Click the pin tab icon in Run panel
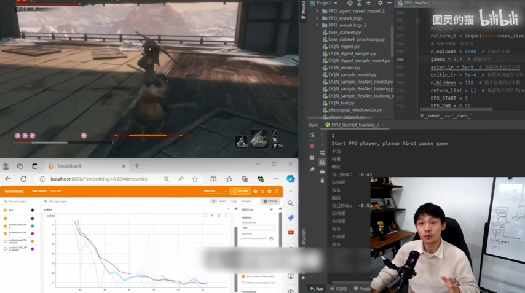525x293 pixels. (312, 170)
